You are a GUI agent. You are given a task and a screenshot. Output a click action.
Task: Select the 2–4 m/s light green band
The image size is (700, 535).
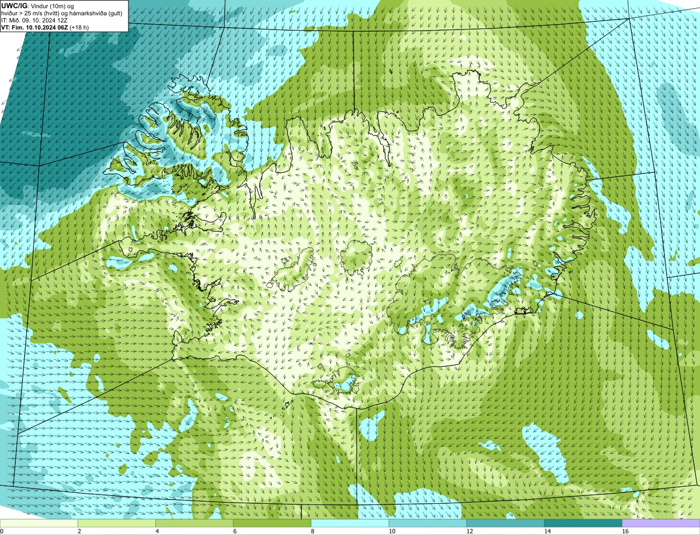[x=117, y=524]
